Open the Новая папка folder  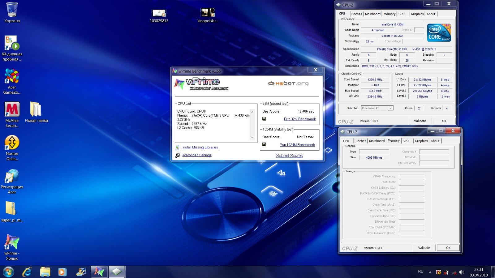click(36, 112)
